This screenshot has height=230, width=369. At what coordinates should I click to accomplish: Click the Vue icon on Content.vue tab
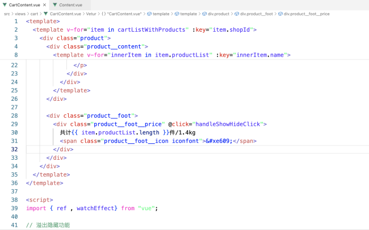[x=55, y=5]
